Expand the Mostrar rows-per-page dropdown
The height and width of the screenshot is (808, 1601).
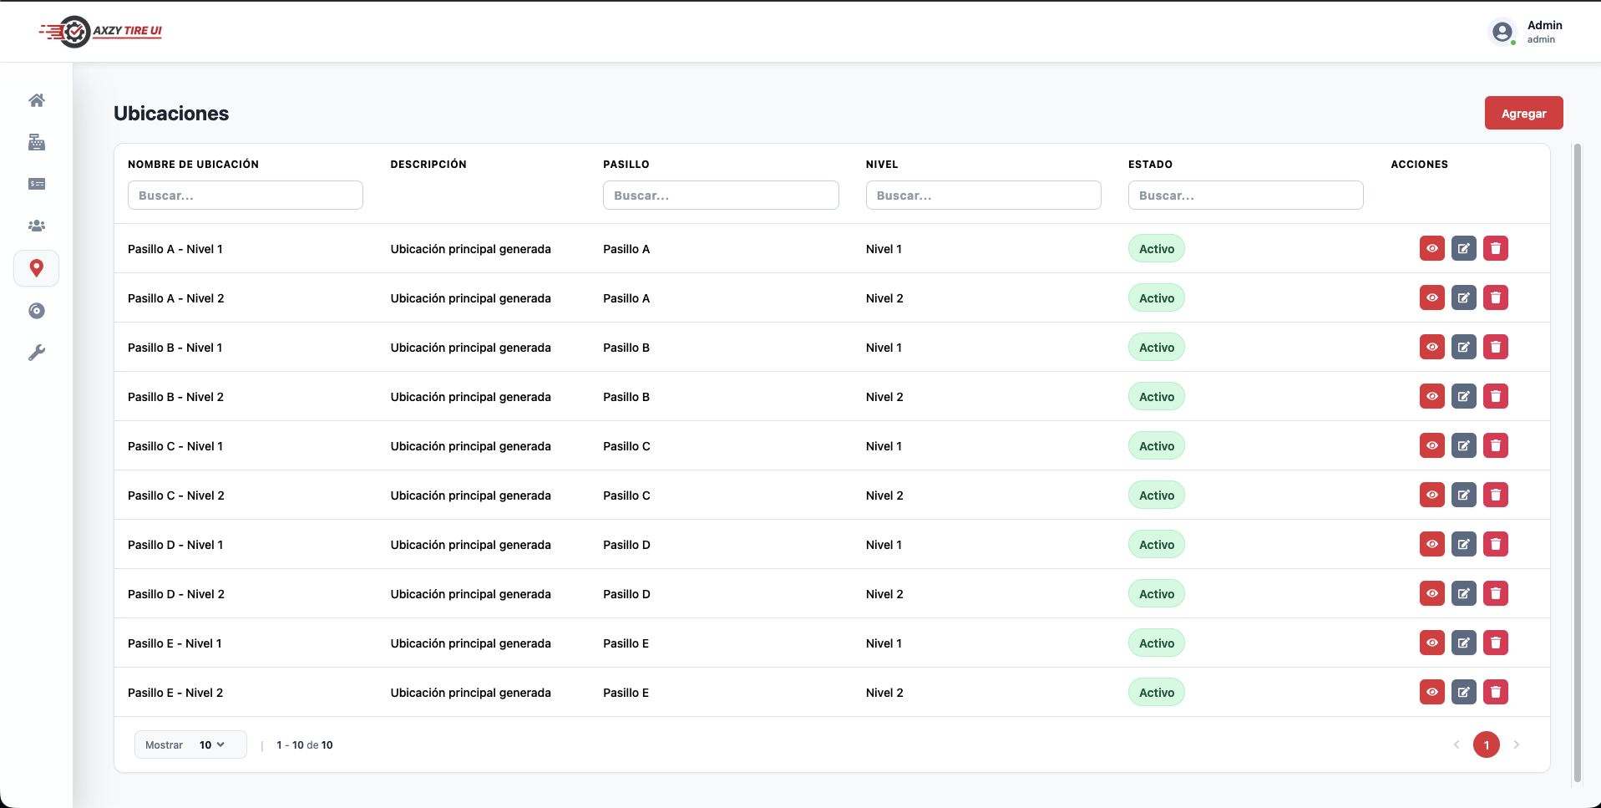pyautogui.click(x=211, y=744)
